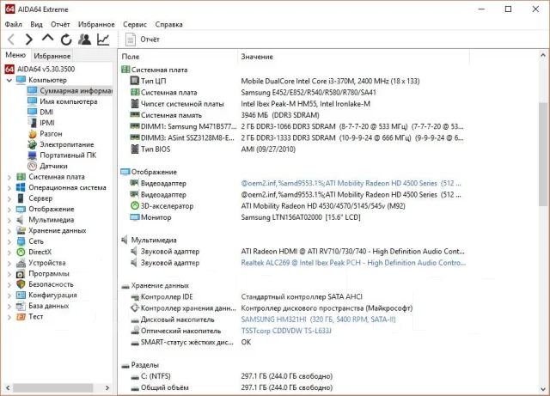550x396 pixels.
Task: Click the Устройства icon in the tree
Action: point(21,263)
